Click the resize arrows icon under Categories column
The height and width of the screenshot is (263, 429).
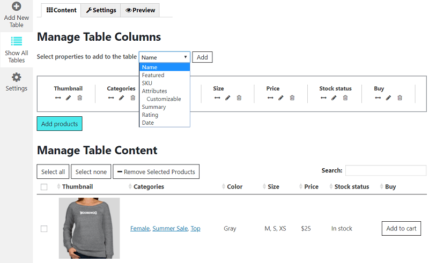pos(111,97)
